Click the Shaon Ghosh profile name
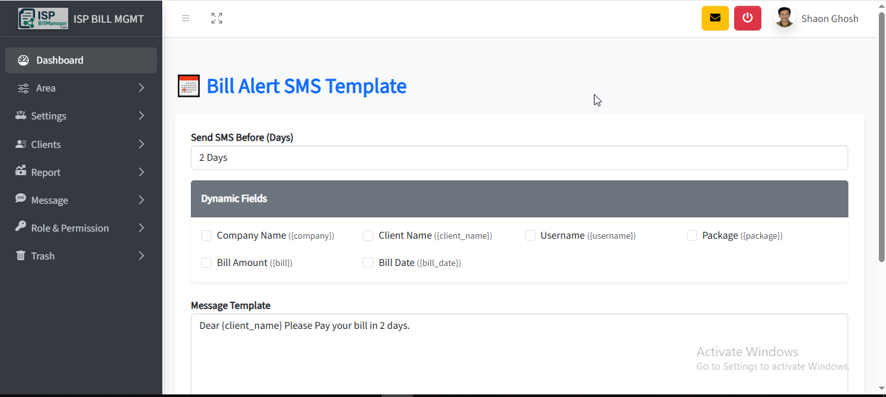 tap(830, 19)
